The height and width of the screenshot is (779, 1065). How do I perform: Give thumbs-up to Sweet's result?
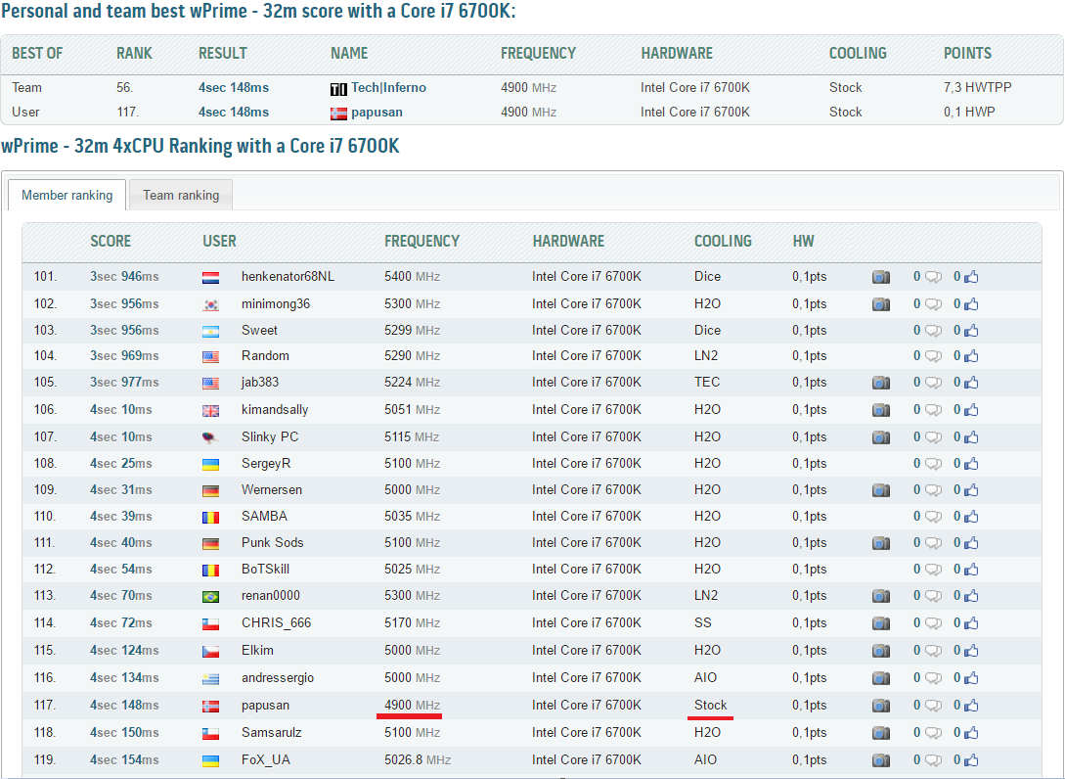tap(971, 331)
